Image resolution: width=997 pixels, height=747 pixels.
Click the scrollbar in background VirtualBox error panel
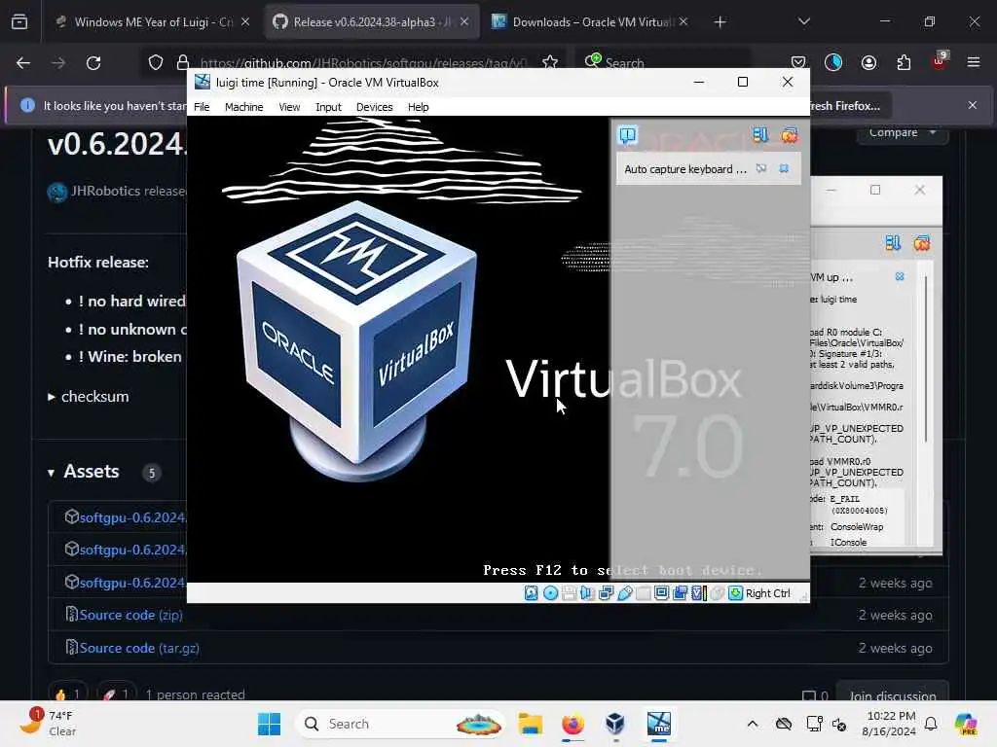[x=926, y=359]
